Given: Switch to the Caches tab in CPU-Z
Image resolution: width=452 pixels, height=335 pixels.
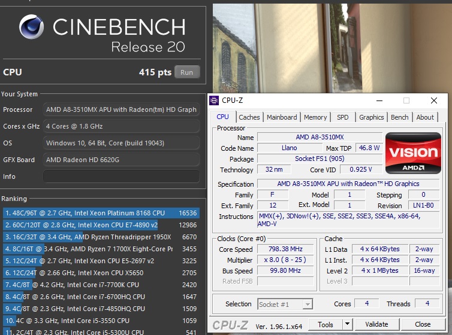Looking at the screenshot, I should 249,117.
